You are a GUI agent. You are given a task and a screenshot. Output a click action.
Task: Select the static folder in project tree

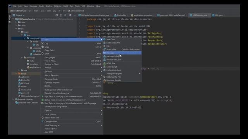click(x=32, y=61)
